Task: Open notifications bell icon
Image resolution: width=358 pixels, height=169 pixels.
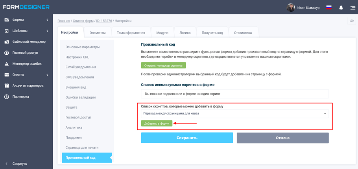Action: pos(341,7)
